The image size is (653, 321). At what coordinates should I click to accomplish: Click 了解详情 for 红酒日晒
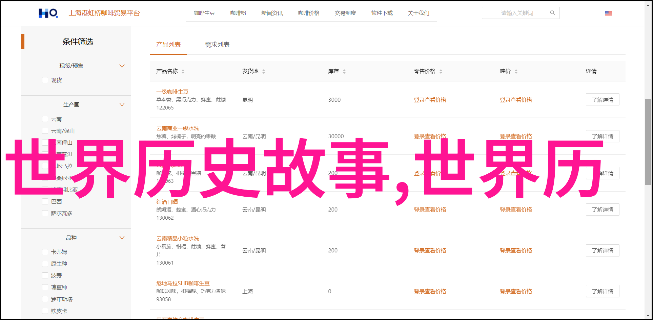pyautogui.click(x=603, y=209)
